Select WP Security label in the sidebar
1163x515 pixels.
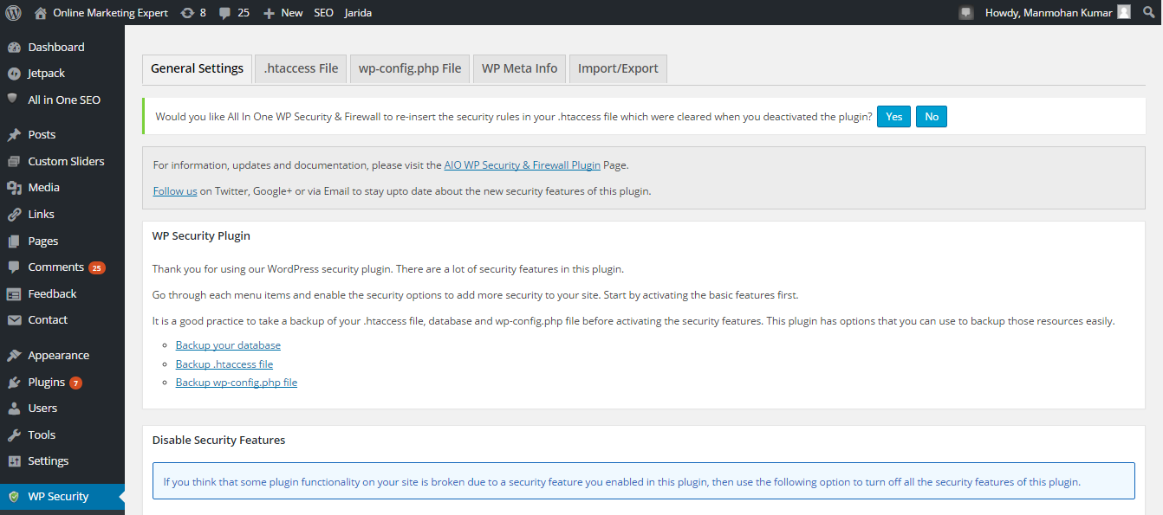tap(58, 497)
